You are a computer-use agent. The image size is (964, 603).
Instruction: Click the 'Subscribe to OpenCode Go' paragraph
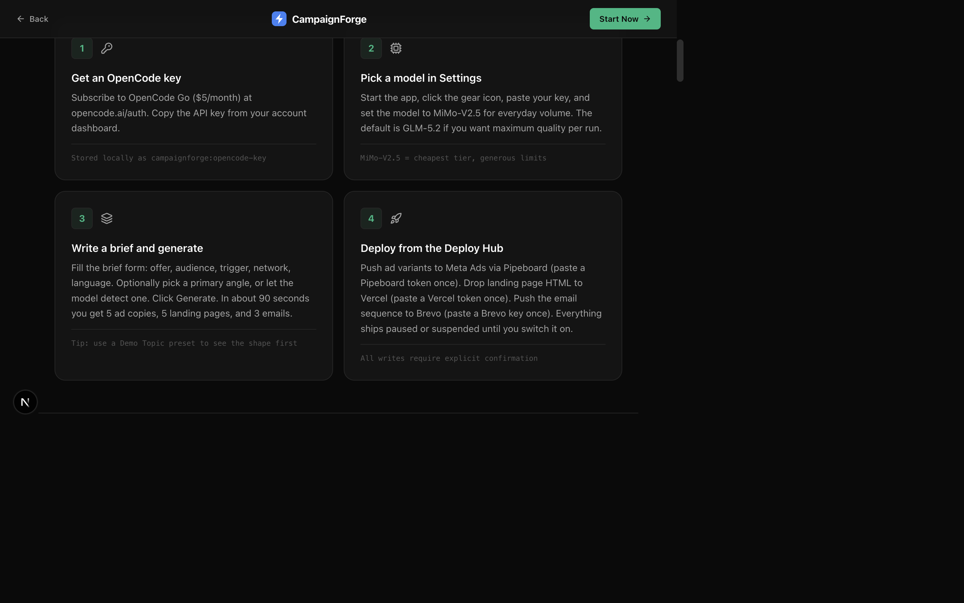tap(189, 113)
